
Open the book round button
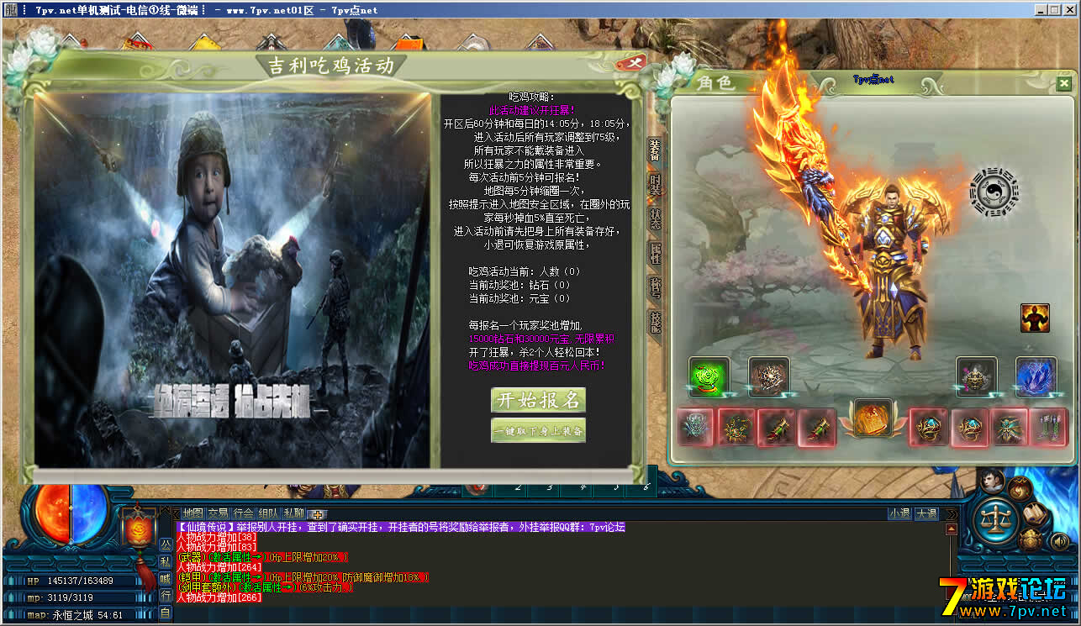tap(1035, 515)
